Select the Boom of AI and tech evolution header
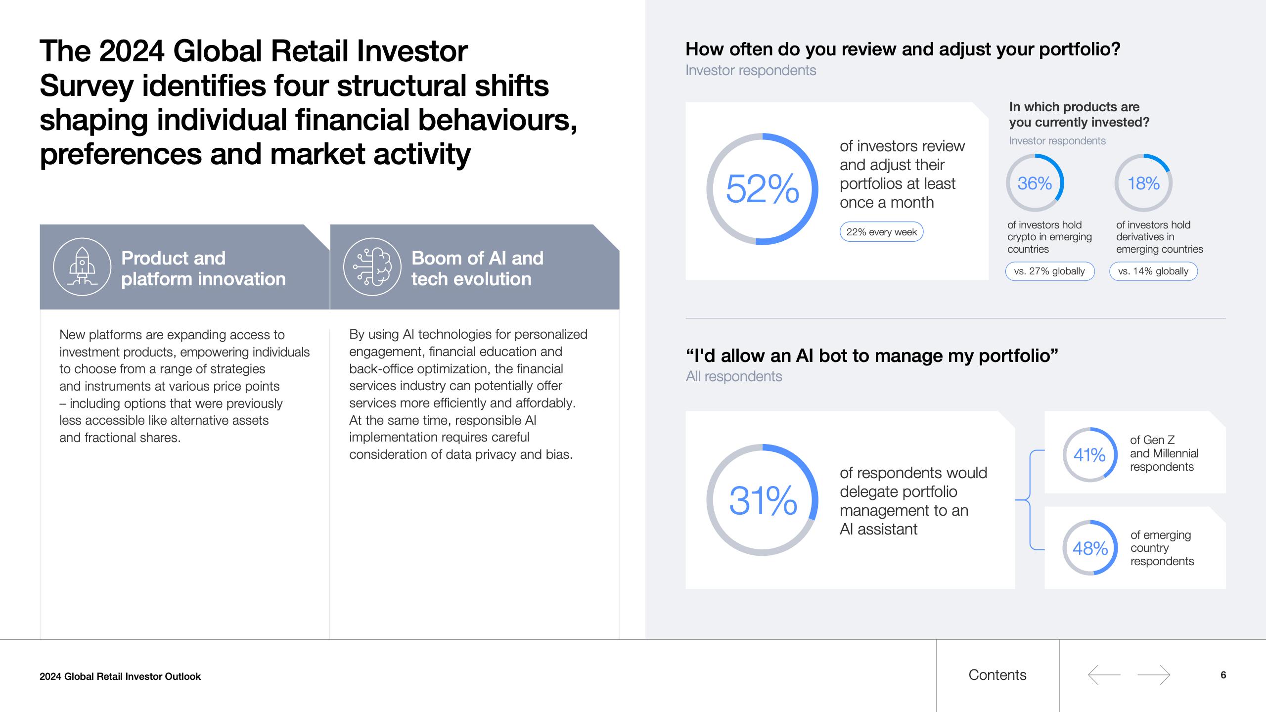 pos(477,268)
